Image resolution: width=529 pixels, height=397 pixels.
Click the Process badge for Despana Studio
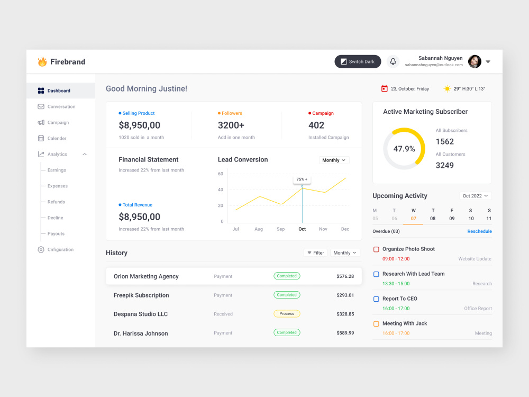[x=287, y=313]
